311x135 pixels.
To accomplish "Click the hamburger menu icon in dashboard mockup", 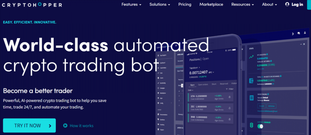I will pos(176,46).
